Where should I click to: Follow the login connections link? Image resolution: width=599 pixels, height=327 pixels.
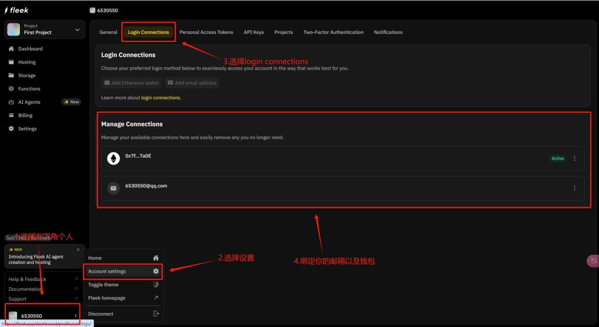point(160,98)
